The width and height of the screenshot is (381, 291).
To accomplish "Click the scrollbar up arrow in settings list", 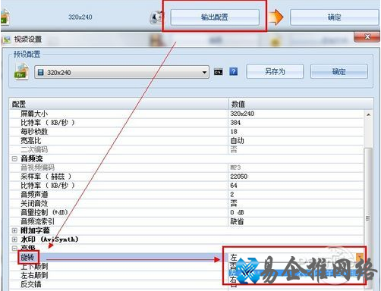I will pos(368,114).
